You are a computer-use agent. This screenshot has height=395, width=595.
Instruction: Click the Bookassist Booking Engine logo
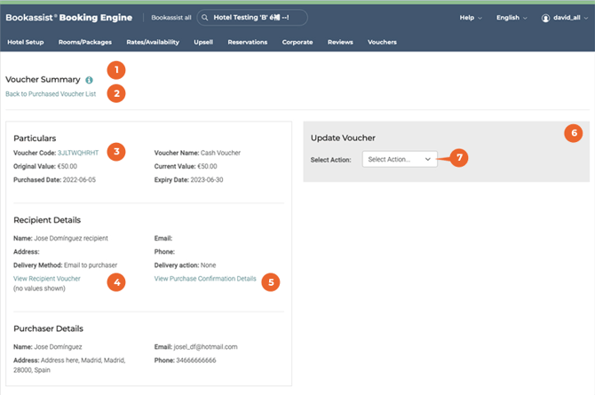pyautogui.click(x=69, y=18)
